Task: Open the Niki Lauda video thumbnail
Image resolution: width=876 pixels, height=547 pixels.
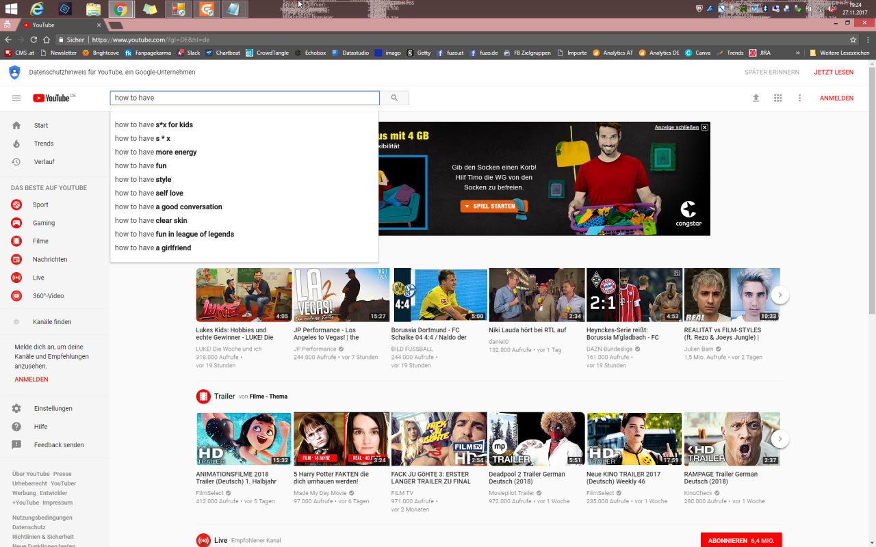Action: tap(537, 295)
